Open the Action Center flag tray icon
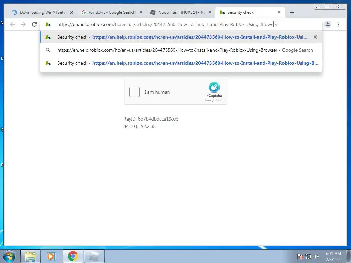This screenshot has width=351, height=263. pyautogui.click(x=300, y=256)
